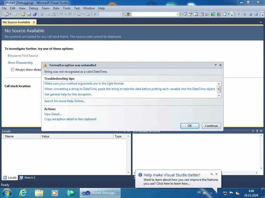The width and height of the screenshot is (265, 198).
Task: Click the Undo arrow icon
Action: [x=61, y=14]
